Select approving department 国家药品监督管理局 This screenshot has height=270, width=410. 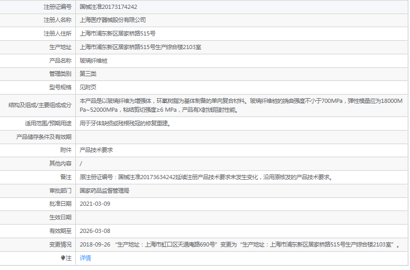pyautogui.click(x=105, y=191)
